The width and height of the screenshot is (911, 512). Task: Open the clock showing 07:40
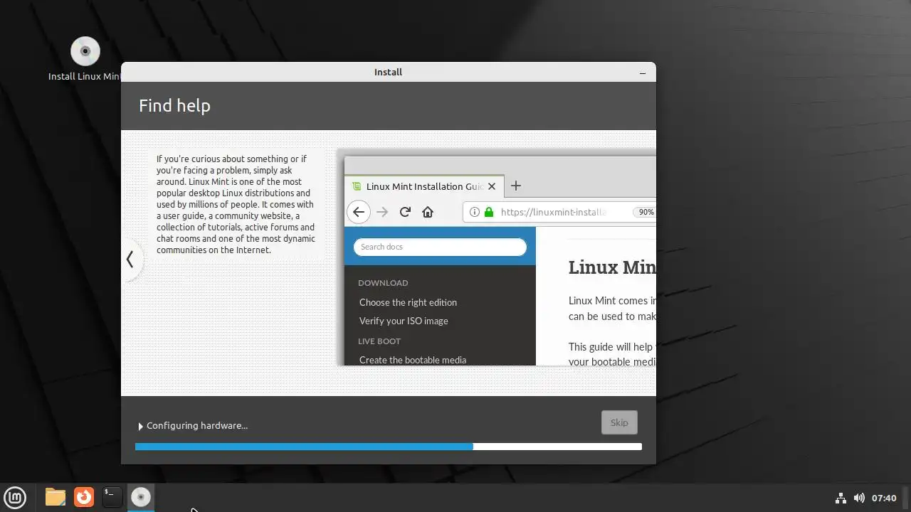pyautogui.click(x=884, y=498)
